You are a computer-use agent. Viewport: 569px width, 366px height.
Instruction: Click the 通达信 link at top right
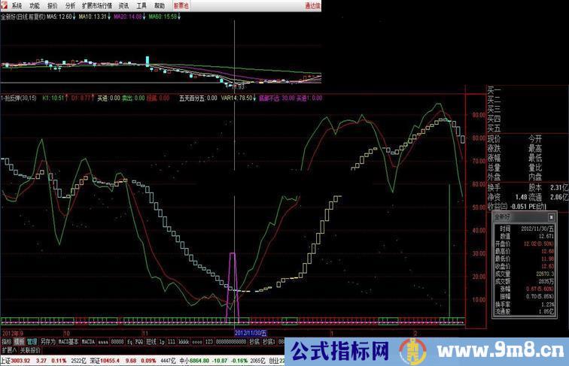[312, 5]
